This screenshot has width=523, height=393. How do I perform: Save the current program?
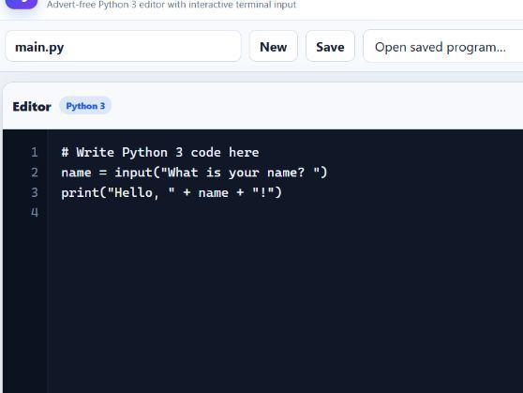click(x=330, y=46)
